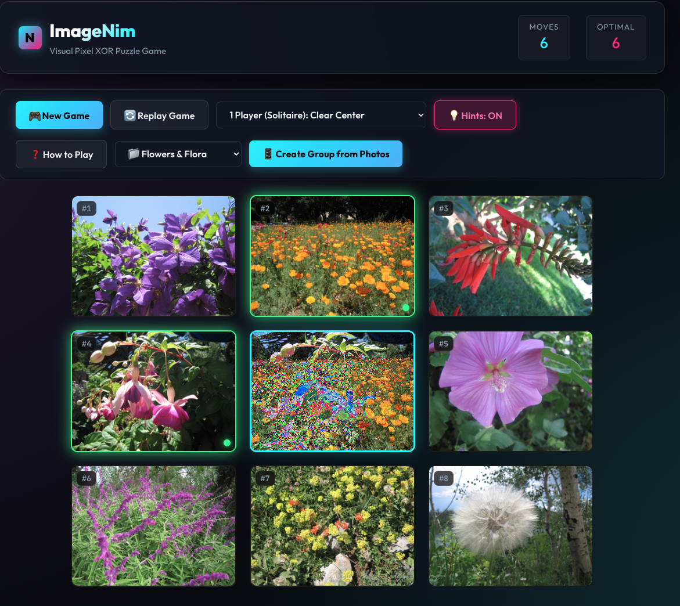Click the #1 badge label
680x606 pixels.
point(87,208)
